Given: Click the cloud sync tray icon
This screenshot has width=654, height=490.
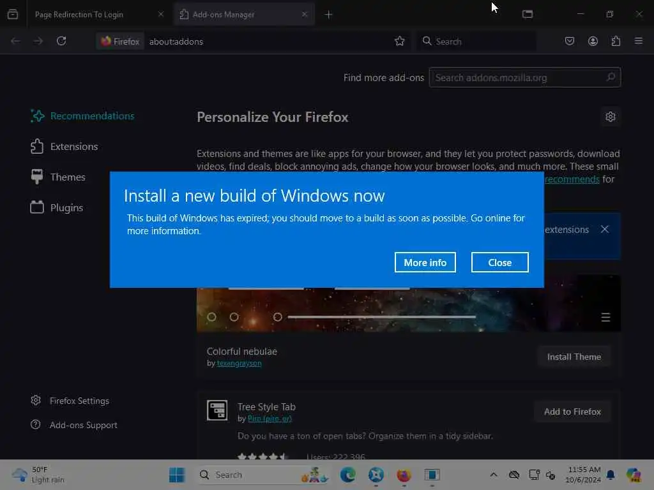Looking at the screenshot, I should coord(514,475).
